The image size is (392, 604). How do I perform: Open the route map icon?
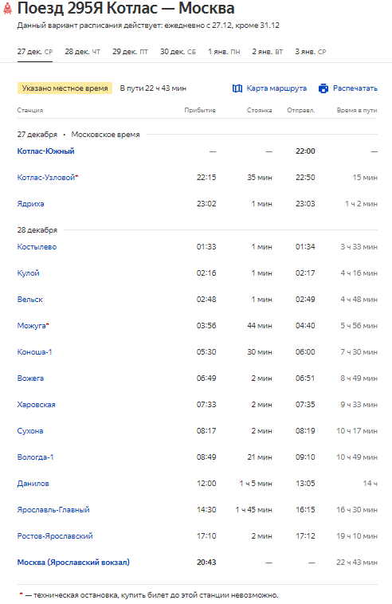237,88
